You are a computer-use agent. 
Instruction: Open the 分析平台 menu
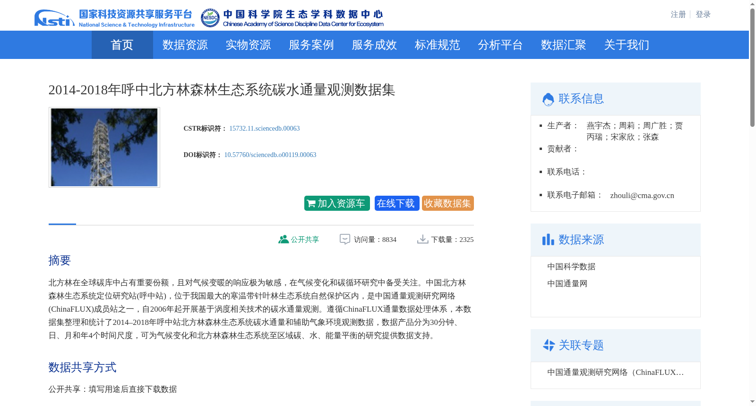(x=500, y=45)
